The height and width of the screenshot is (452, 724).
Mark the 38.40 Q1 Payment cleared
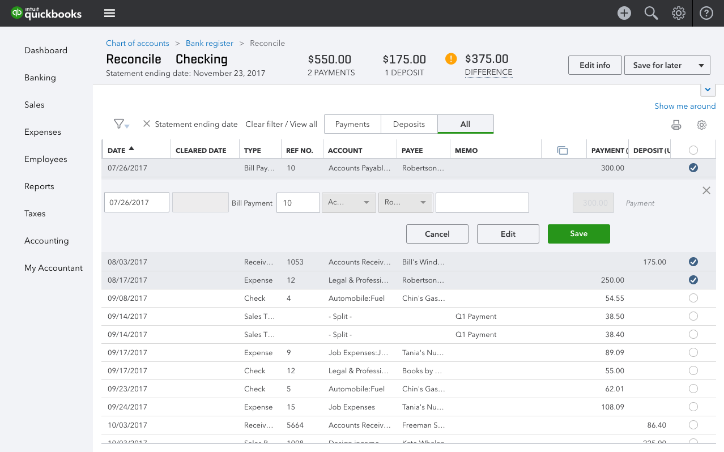pos(693,334)
